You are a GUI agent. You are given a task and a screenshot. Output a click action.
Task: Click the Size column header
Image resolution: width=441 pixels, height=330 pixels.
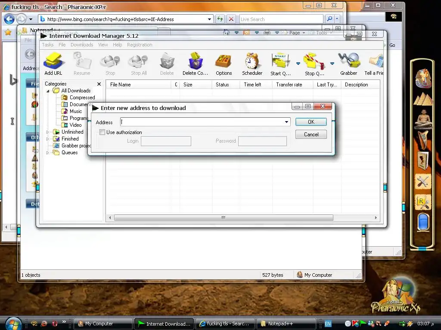pos(196,85)
